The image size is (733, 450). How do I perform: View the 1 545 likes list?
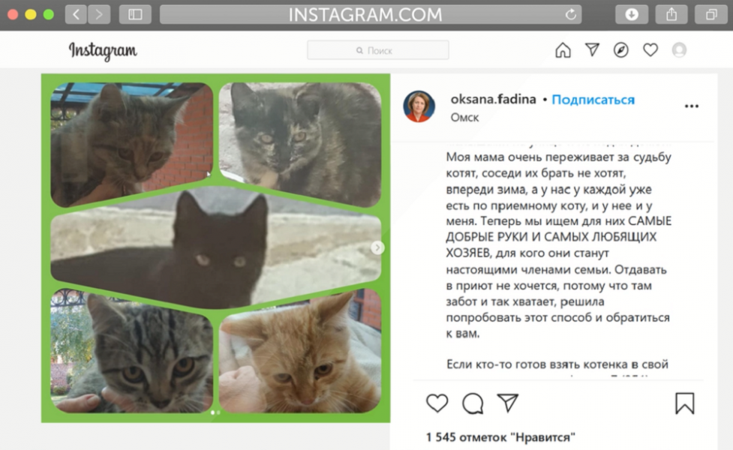(x=500, y=437)
